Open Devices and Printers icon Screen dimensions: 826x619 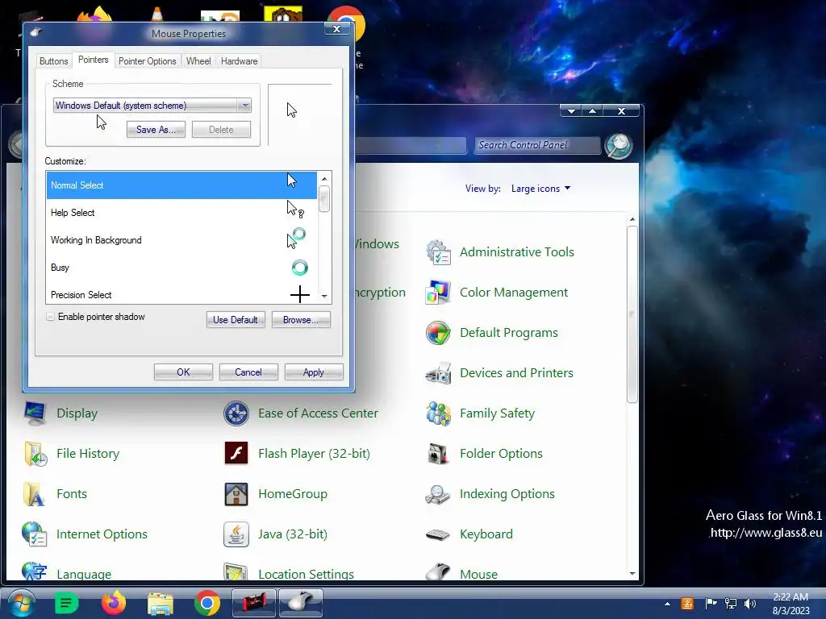pos(438,373)
